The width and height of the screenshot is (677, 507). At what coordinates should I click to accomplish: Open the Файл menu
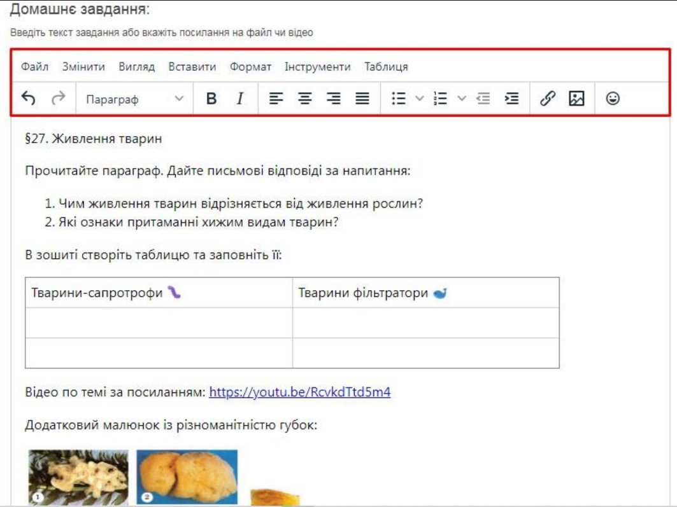point(34,67)
